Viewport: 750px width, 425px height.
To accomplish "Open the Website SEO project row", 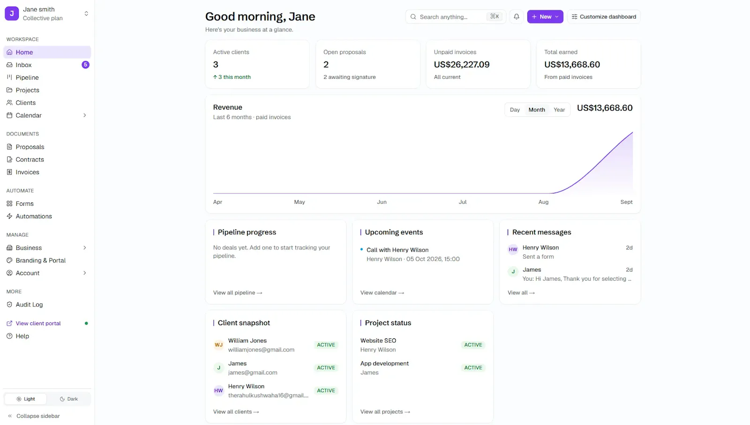I will [x=423, y=345].
